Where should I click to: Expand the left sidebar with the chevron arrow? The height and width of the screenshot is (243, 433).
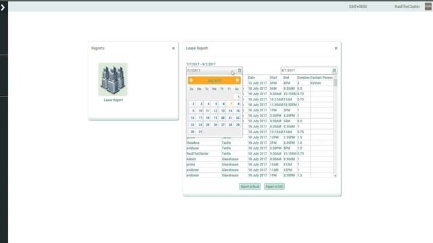pyautogui.click(x=3, y=7)
